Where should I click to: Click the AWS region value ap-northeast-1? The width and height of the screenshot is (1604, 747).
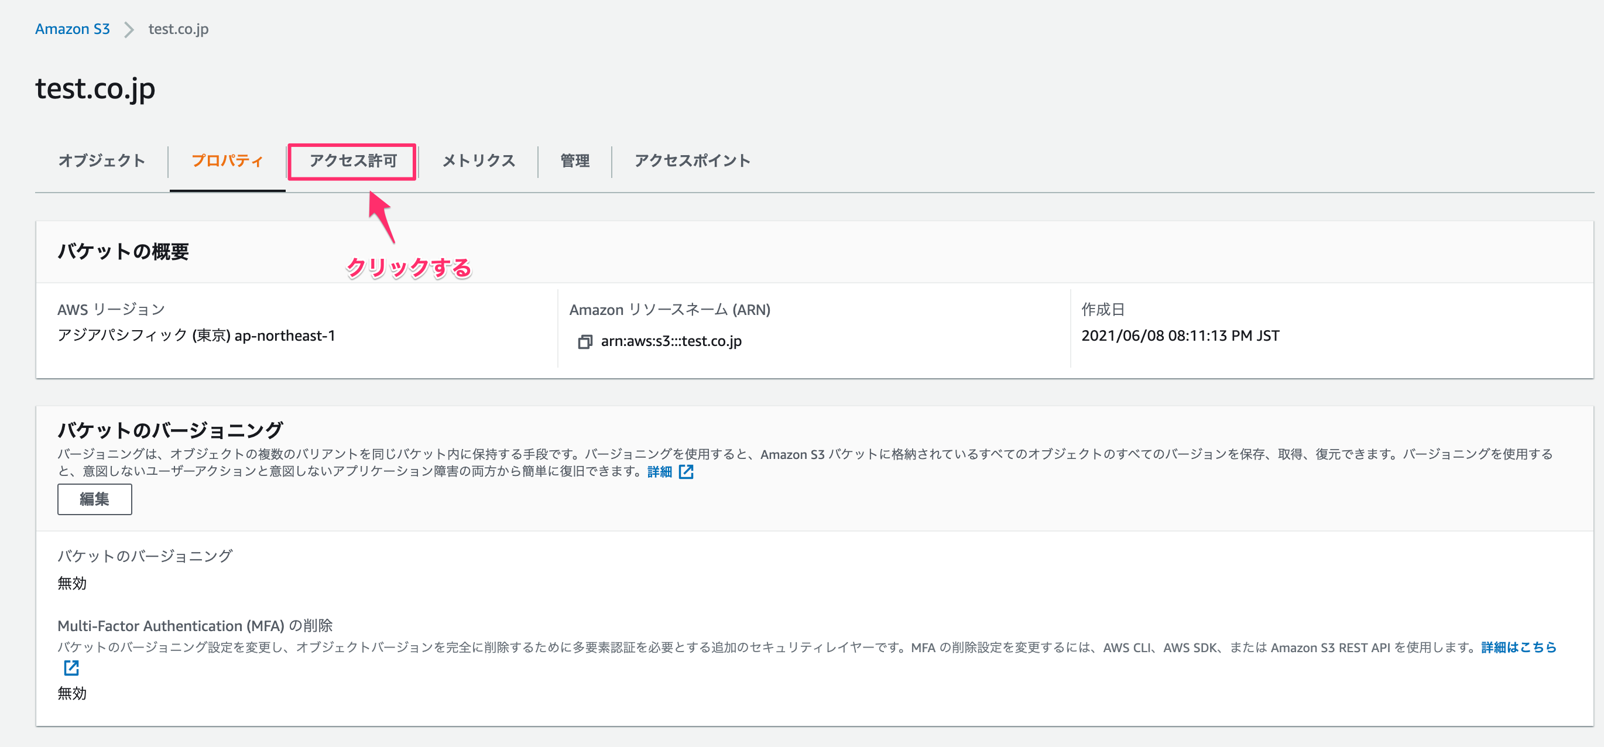tap(196, 335)
